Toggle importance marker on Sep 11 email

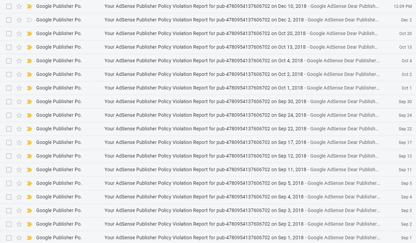29,170
